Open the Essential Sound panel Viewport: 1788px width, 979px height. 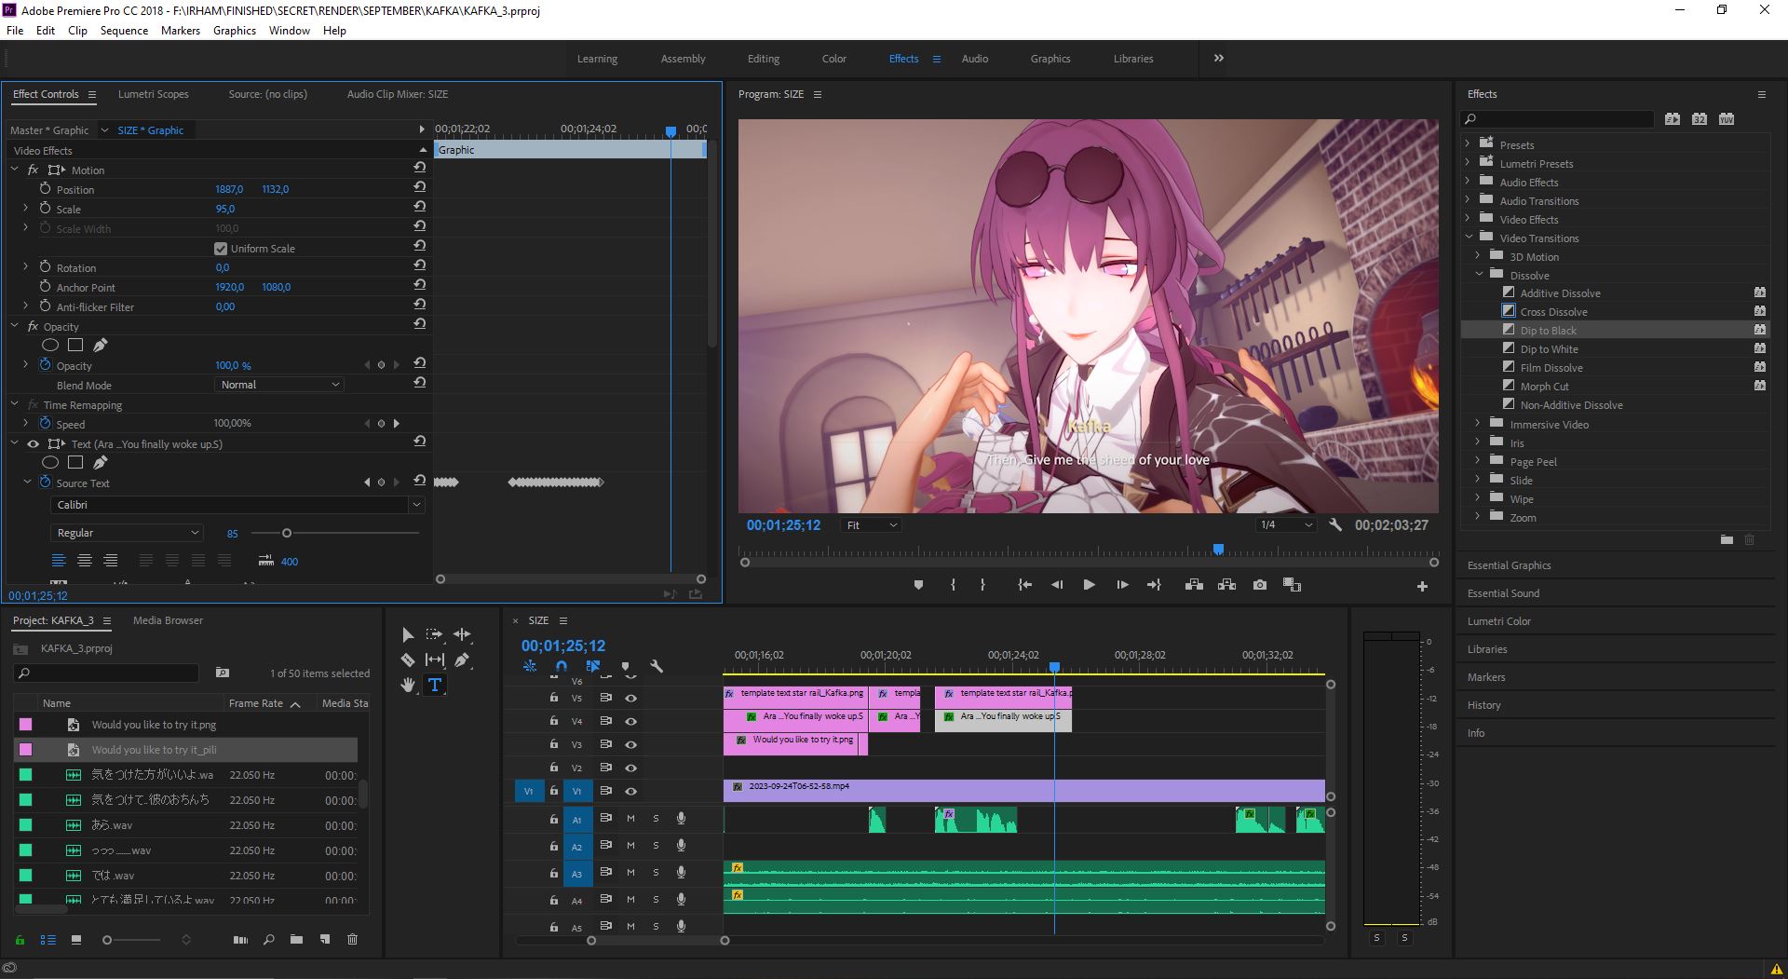pyautogui.click(x=1504, y=593)
